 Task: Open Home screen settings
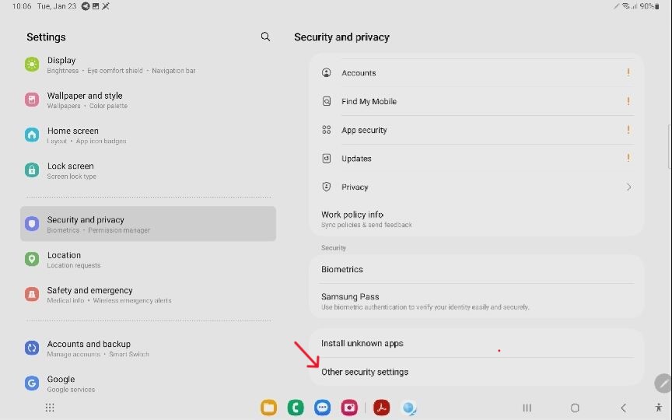[148, 135]
